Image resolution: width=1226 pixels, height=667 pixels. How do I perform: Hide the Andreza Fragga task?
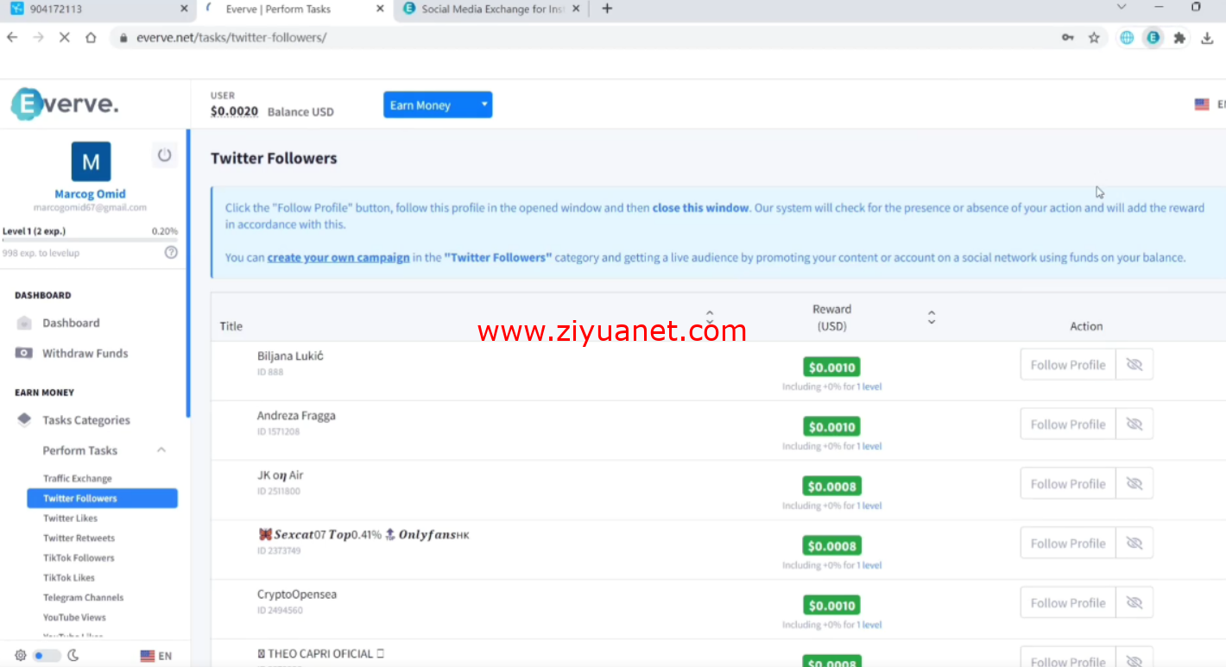1134,425
